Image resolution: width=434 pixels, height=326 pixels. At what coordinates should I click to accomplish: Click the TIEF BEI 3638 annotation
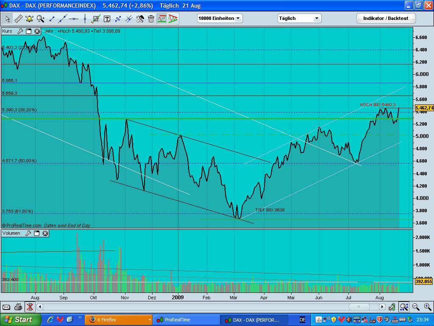pyautogui.click(x=270, y=210)
